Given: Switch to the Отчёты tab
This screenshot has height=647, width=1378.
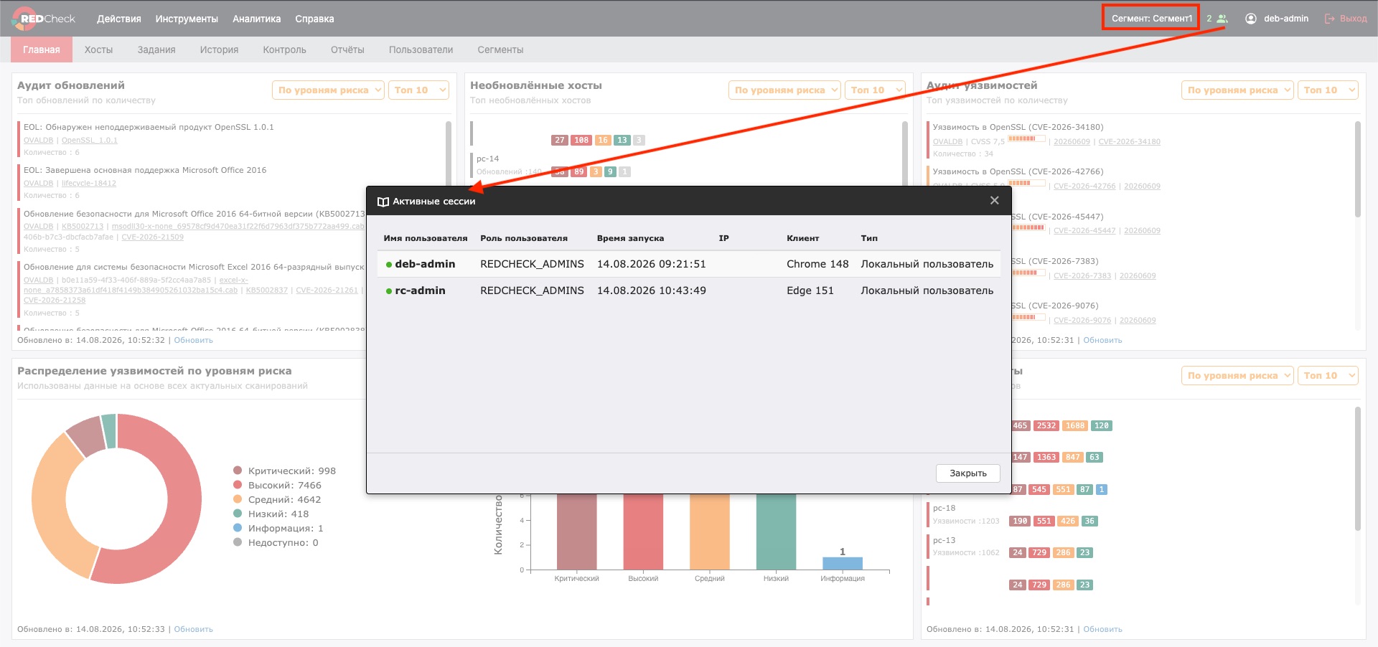Looking at the screenshot, I should 347,49.
